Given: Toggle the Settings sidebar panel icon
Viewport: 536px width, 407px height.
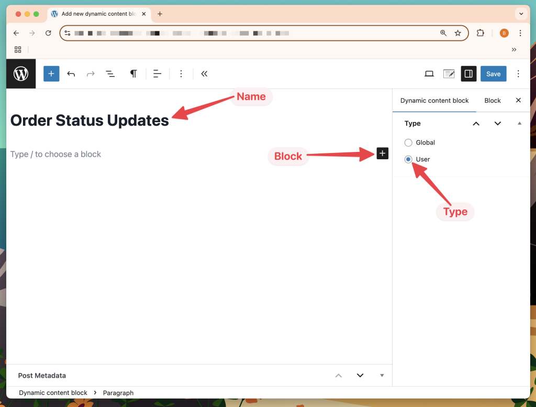Looking at the screenshot, I should pos(468,73).
